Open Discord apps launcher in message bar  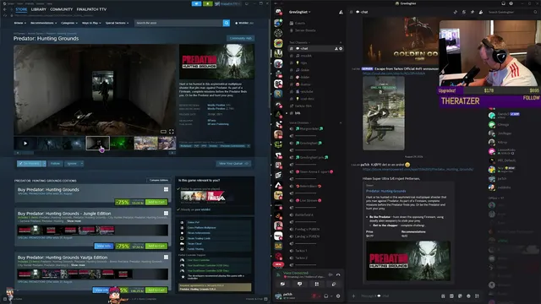click(477, 296)
